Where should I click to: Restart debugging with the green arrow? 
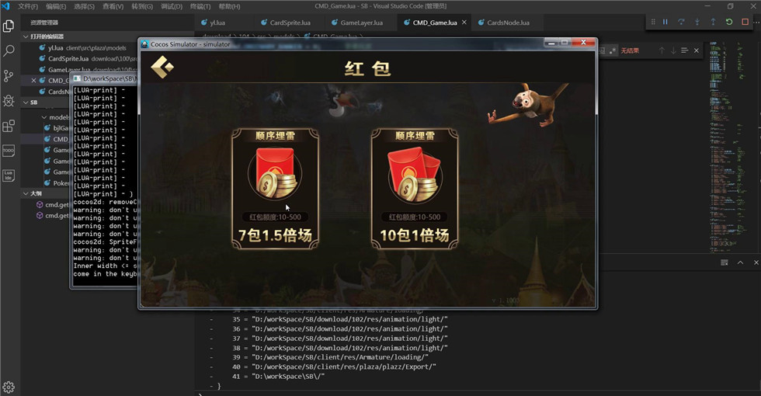tap(728, 23)
